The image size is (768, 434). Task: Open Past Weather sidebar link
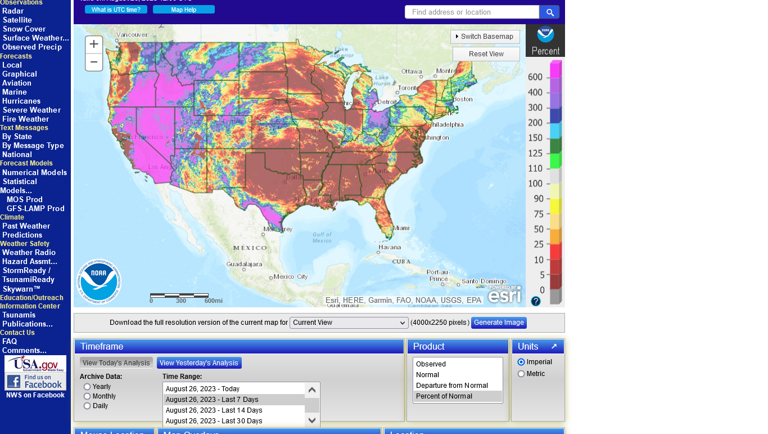pos(26,226)
